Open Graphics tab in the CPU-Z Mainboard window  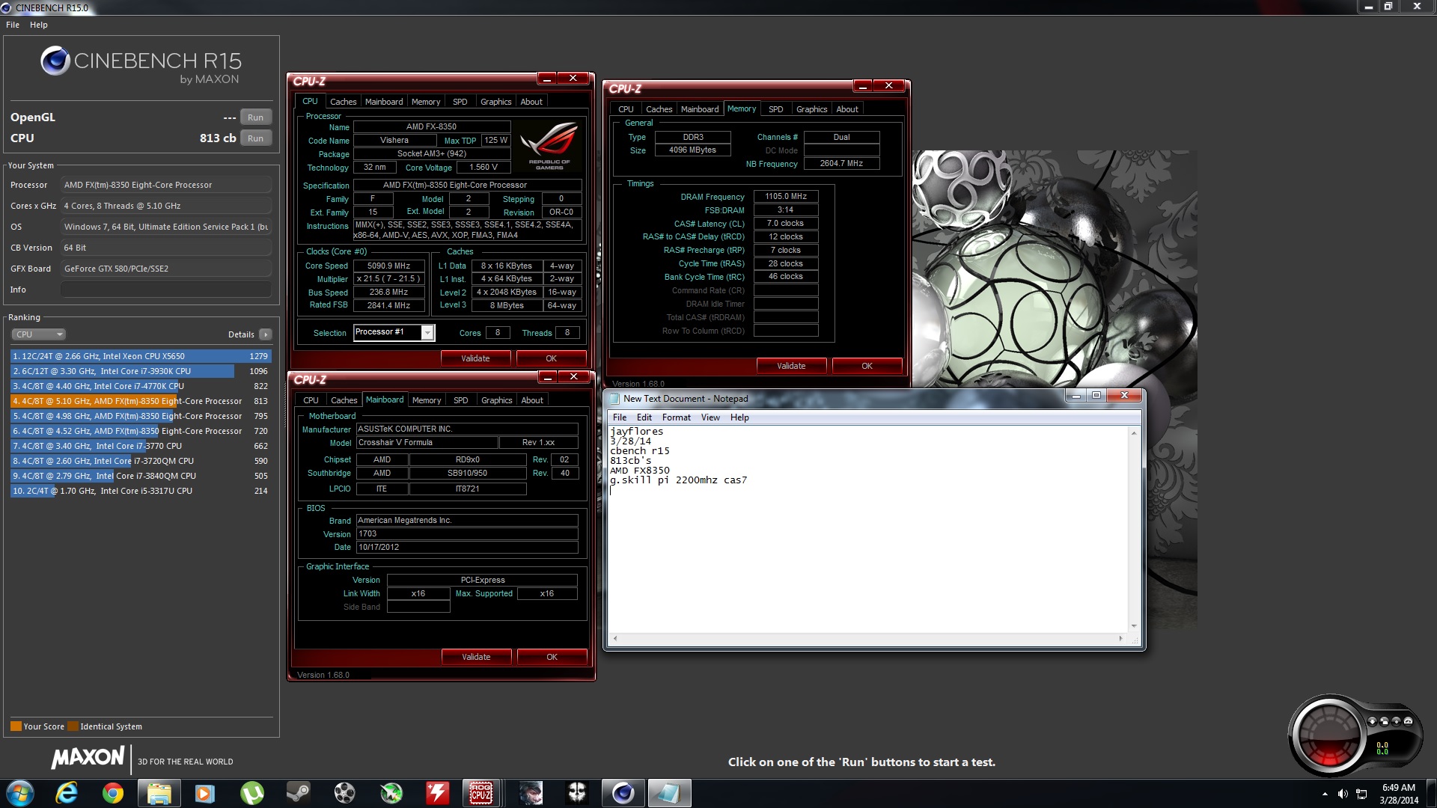496,400
